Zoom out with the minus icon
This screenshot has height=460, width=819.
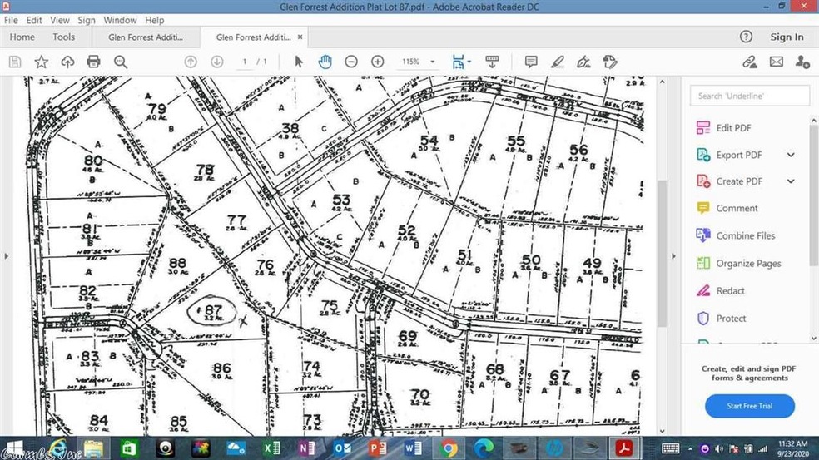(351, 62)
